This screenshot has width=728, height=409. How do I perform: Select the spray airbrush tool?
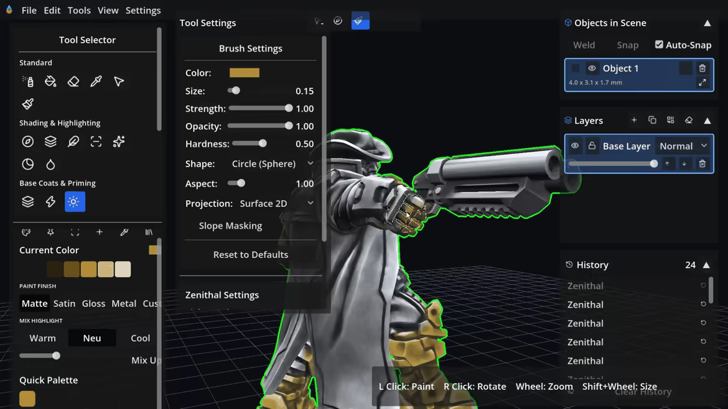(28, 81)
